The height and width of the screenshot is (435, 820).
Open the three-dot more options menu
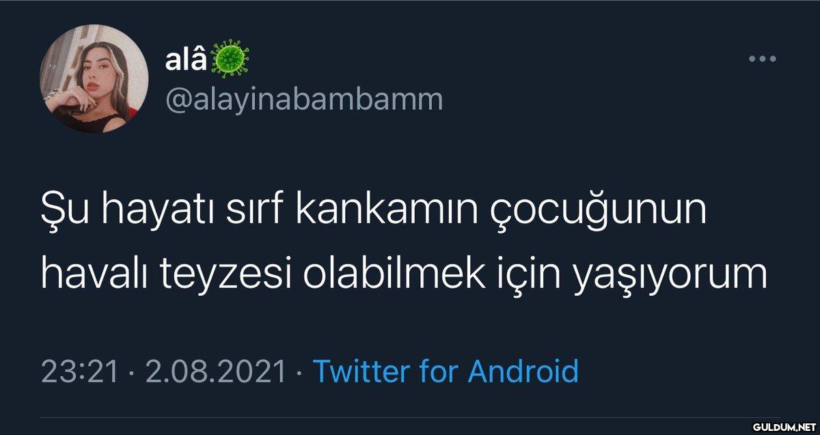coord(763,59)
